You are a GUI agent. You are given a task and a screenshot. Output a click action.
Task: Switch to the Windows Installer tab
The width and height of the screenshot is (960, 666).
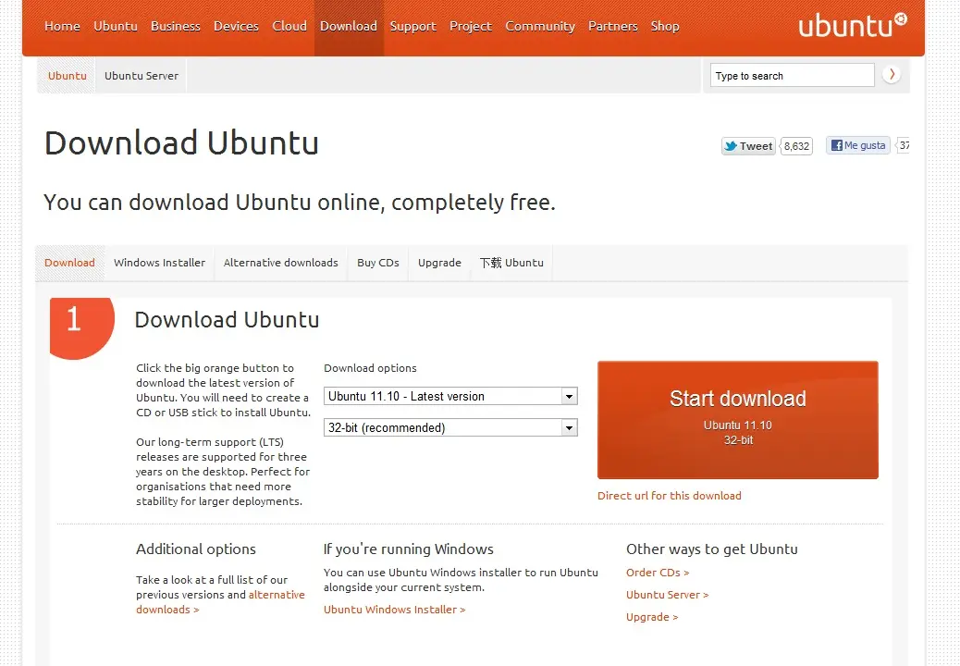pos(159,263)
